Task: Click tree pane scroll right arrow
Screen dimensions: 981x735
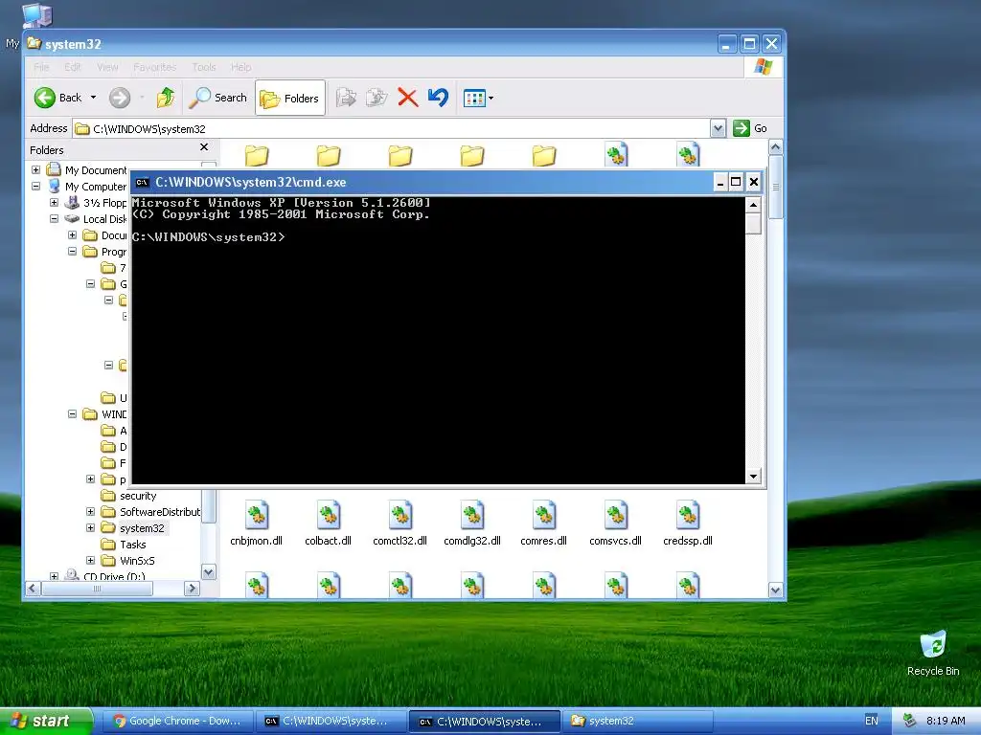Action: tap(192, 589)
